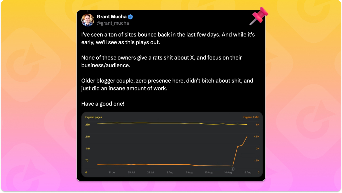Viewport: 342px width, 193px height.
Task: Click the 6K organic traffic axis value
Action: pos(258,125)
